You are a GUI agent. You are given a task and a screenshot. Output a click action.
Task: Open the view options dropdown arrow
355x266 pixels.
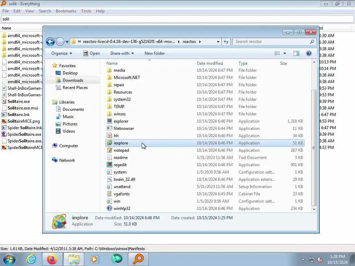point(285,53)
